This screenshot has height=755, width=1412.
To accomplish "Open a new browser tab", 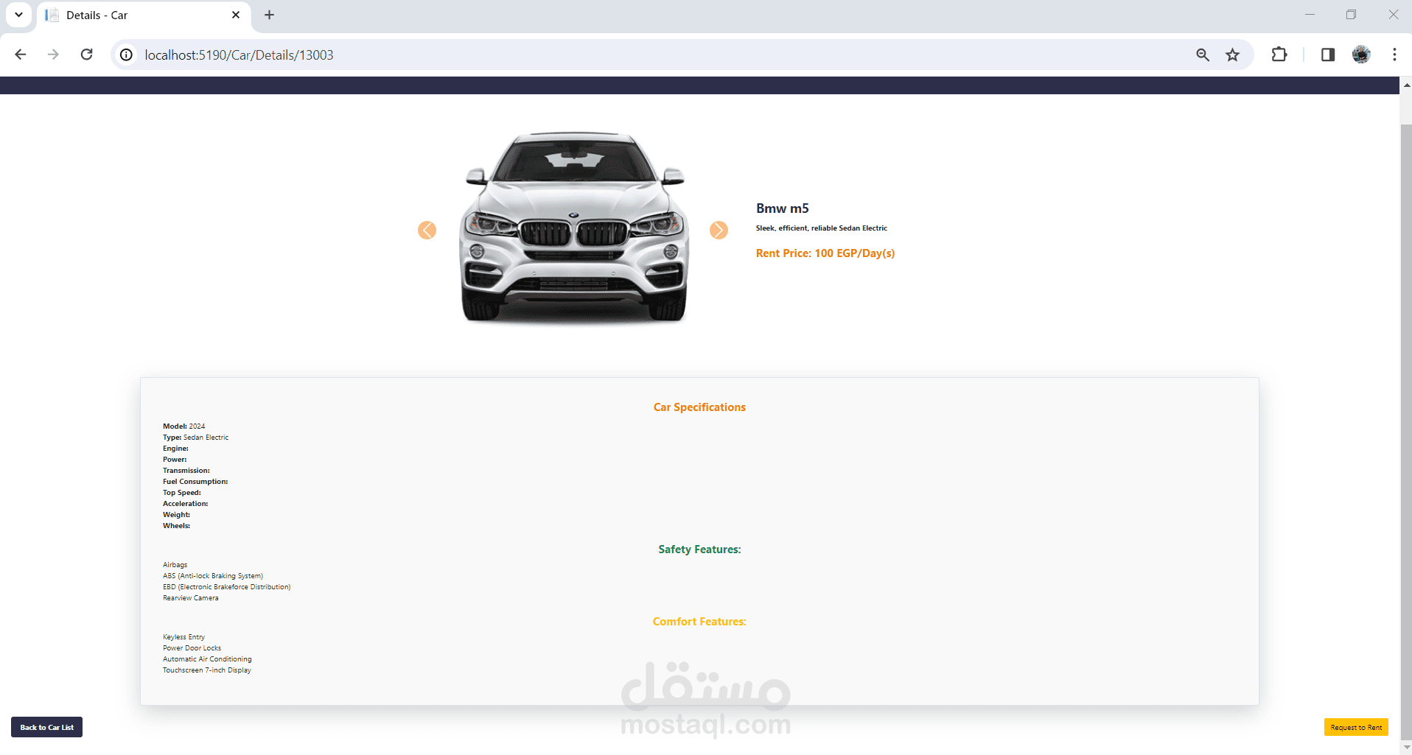I will 270,15.
